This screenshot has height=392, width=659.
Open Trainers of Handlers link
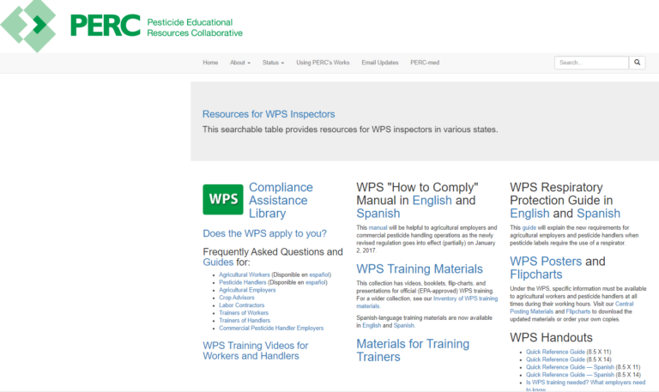tap(245, 320)
